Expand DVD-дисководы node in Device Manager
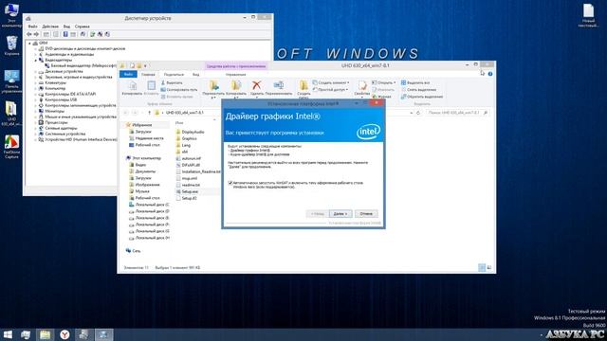Image resolution: width=607 pixels, height=341 pixels. (x=36, y=48)
